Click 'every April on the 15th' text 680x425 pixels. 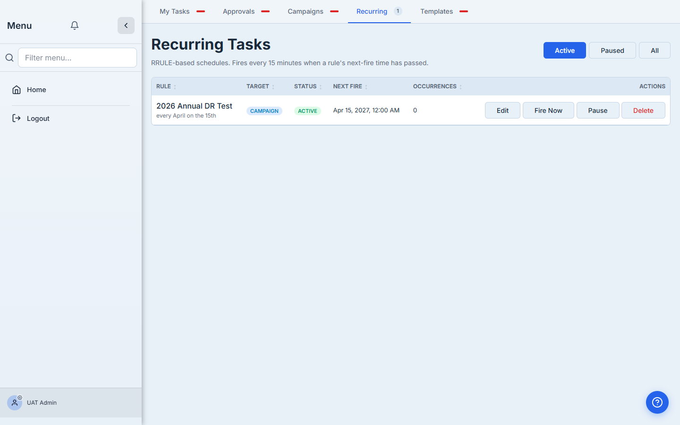(186, 116)
